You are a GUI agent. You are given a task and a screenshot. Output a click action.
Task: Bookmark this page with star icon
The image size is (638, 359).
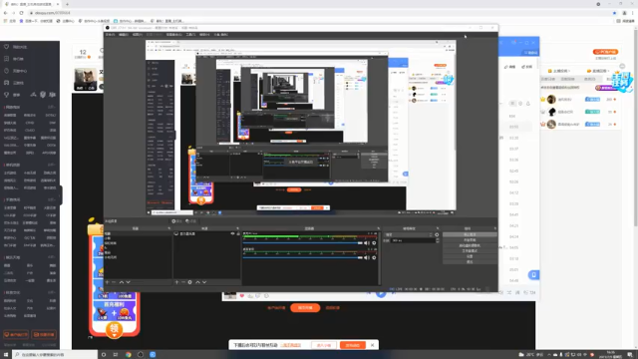point(614,13)
